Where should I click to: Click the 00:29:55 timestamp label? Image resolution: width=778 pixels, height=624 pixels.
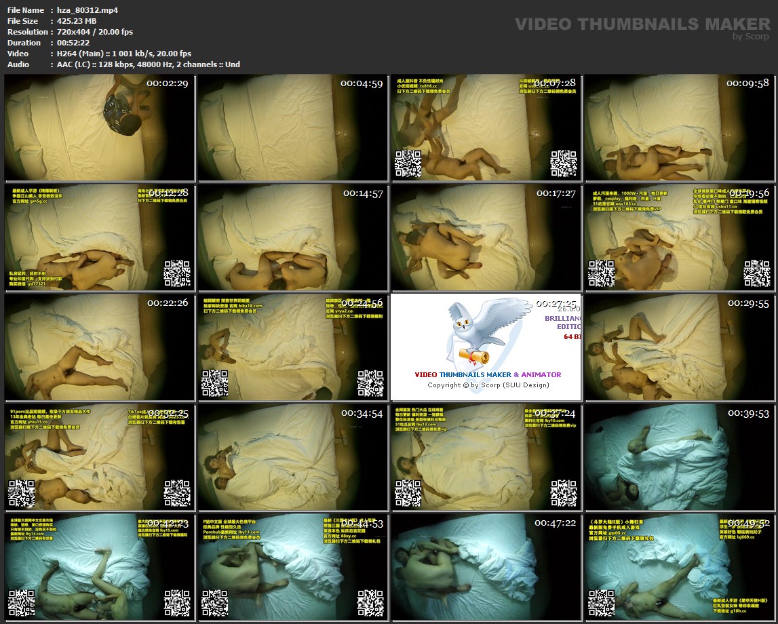tap(747, 303)
